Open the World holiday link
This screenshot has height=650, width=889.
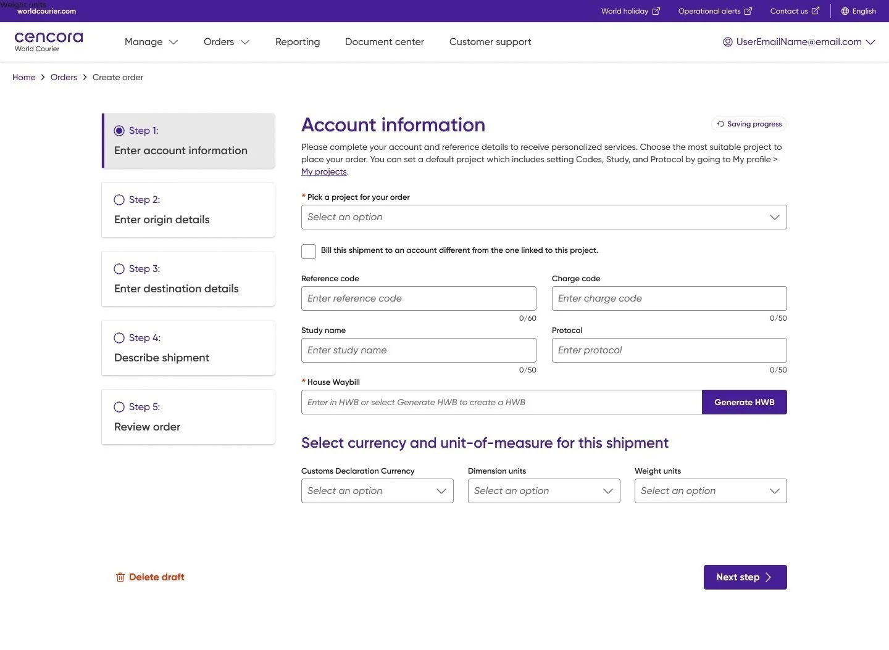631,11
